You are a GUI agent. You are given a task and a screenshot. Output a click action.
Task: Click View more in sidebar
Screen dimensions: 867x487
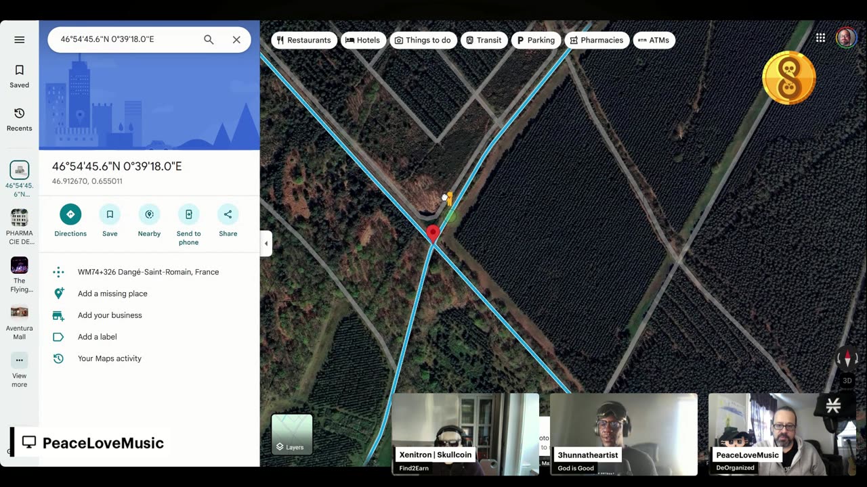[x=19, y=371]
